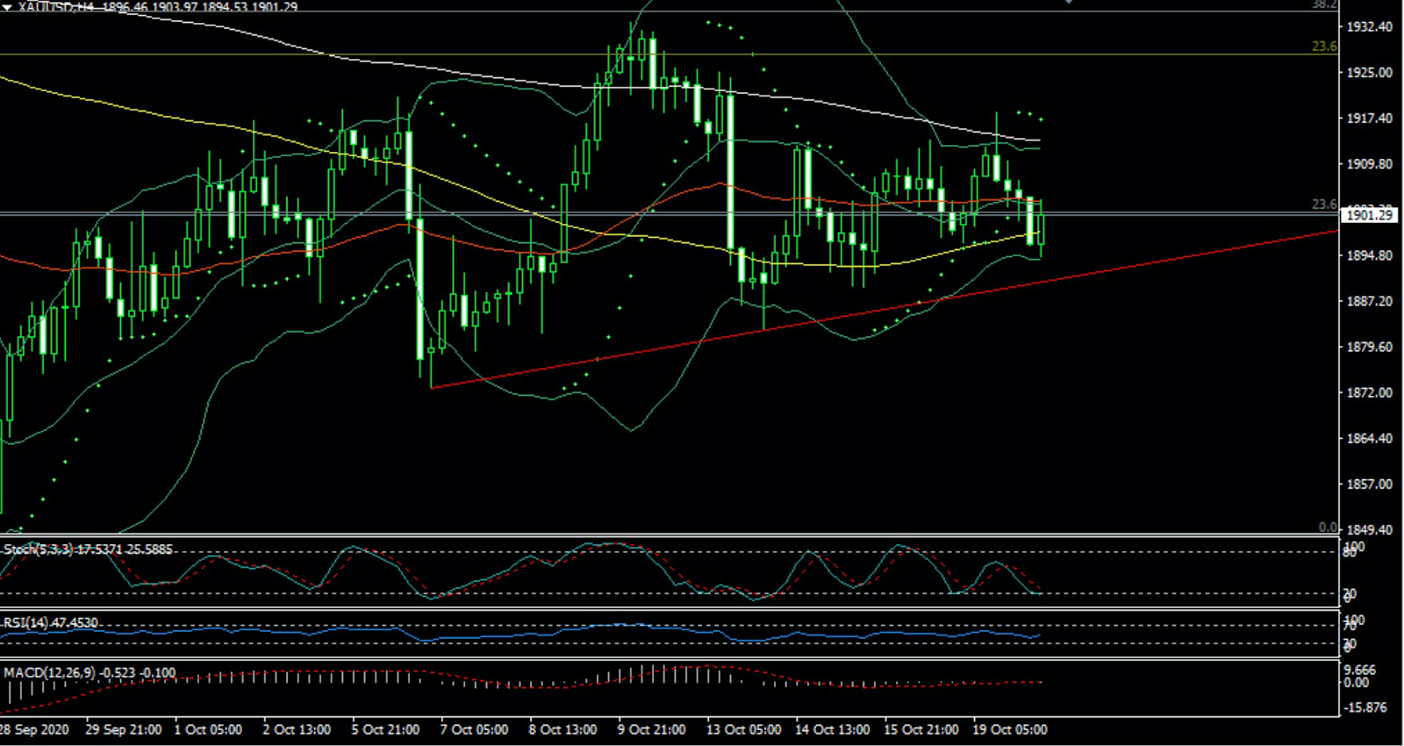This screenshot has height=746, width=1404.
Task: Click the 1887.20 price axis label
Action: tap(1369, 301)
